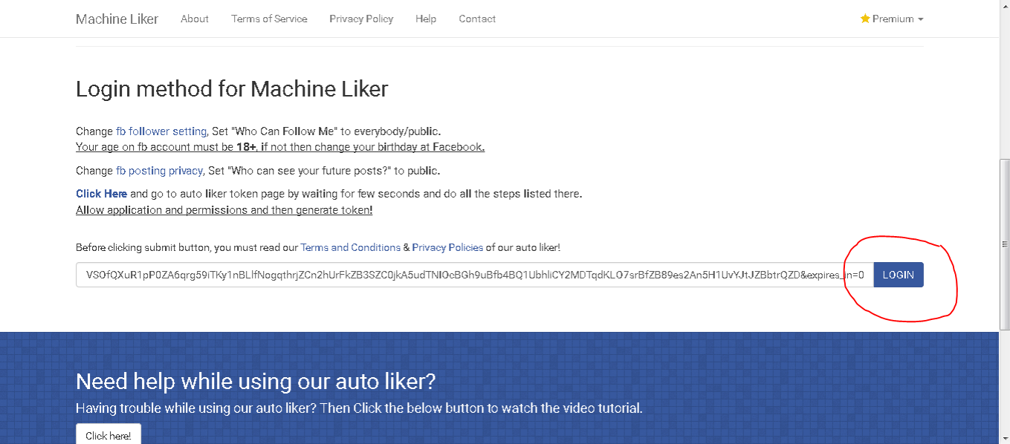Open Terms of Service in navbar
Viewport: 1010px width, 444px height.
269,19
